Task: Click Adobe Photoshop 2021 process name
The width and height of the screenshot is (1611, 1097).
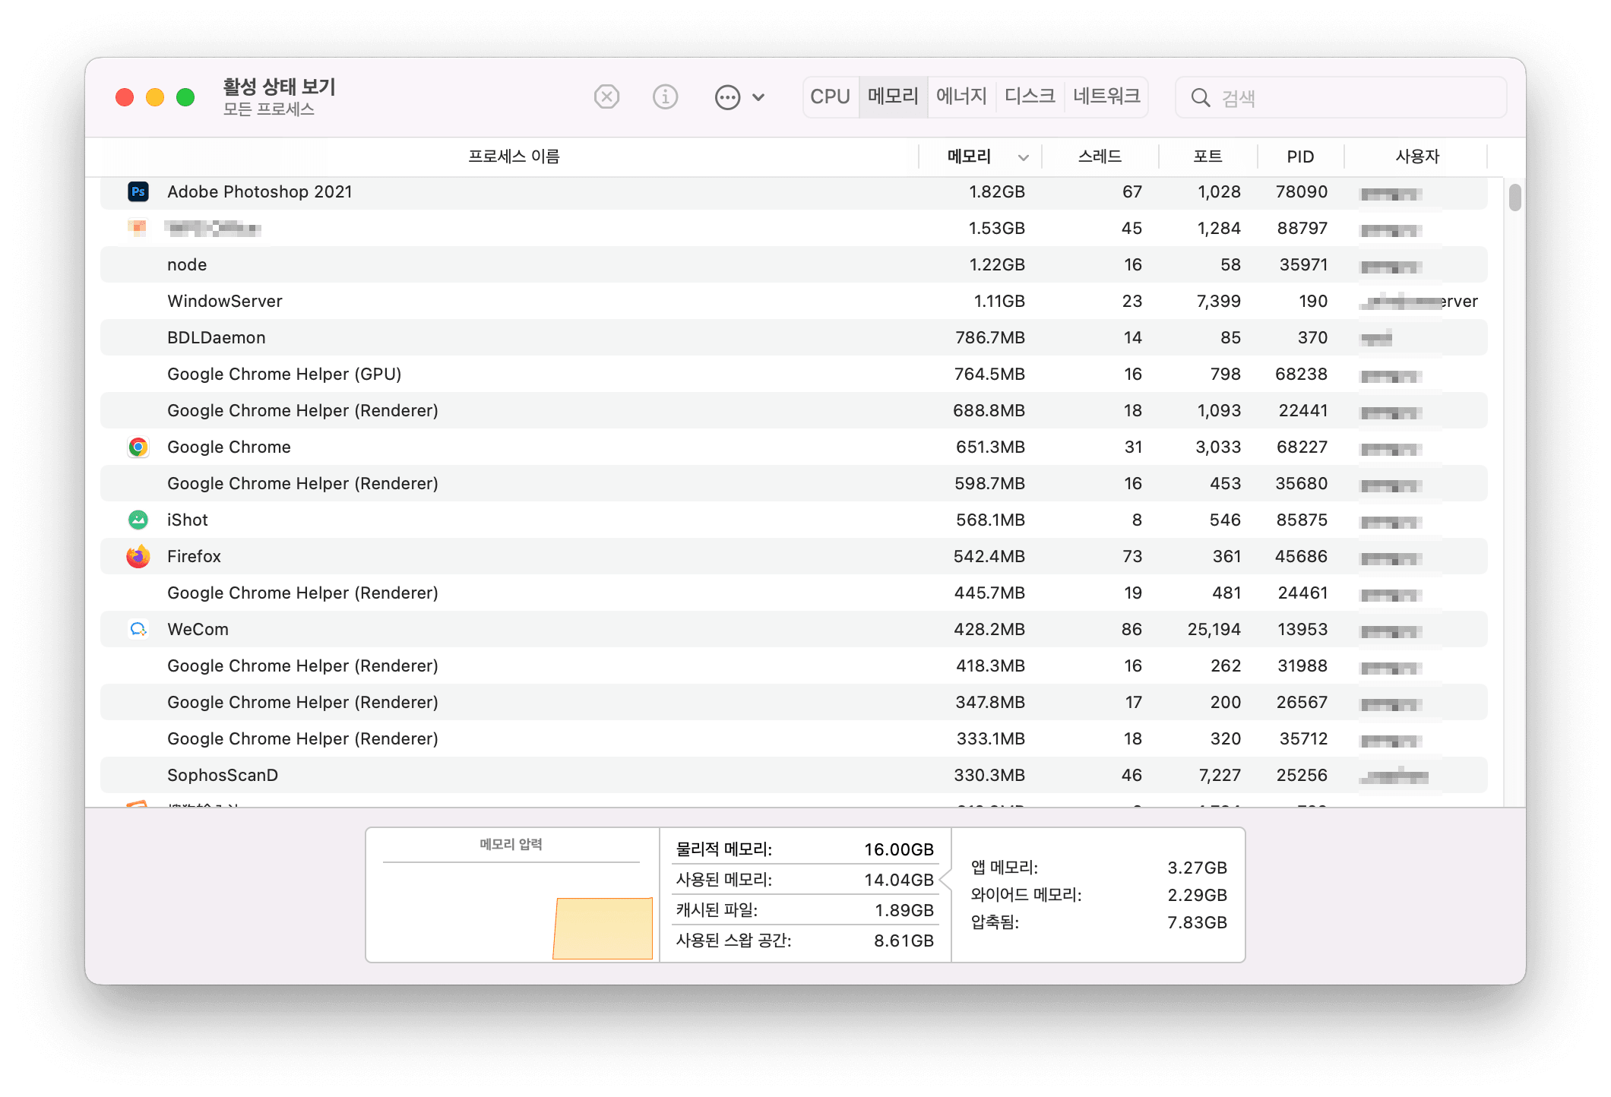Action: point(260,191)
